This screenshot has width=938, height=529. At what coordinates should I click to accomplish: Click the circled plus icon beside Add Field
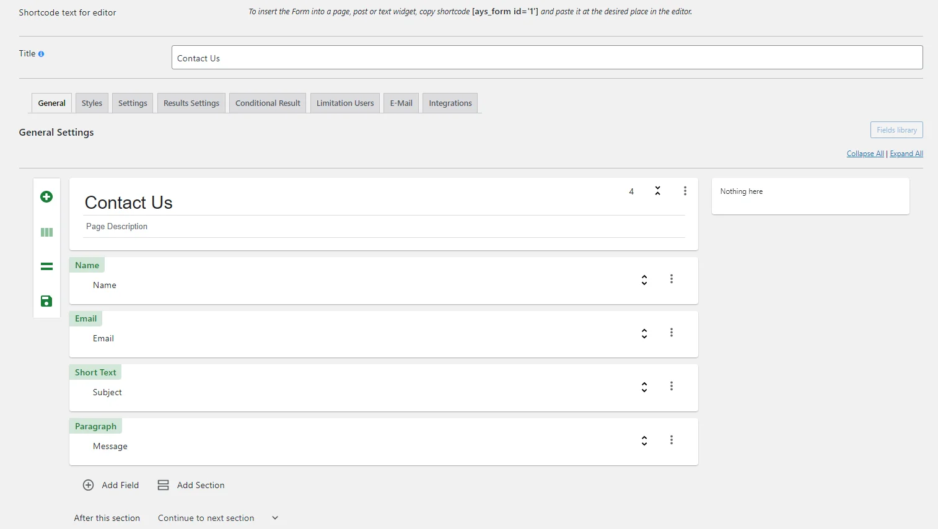coord(89,485)
